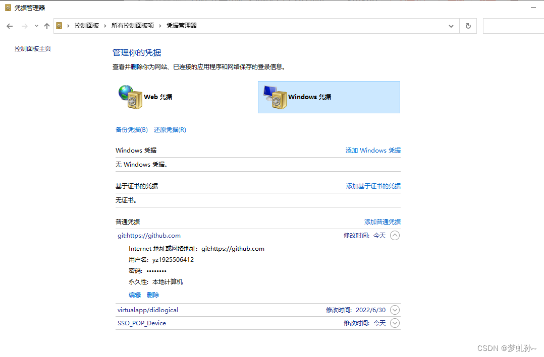Click 管理你的凭据 heading
The width and height of the screenshot is (544, 357).
click(x=137, y=53)
